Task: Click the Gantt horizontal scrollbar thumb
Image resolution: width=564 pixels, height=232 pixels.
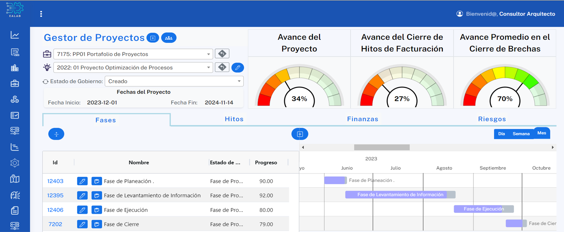Action: (382, 147)
